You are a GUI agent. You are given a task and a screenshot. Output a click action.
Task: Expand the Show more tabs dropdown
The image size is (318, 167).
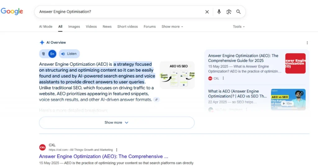[x=172, y=27]
